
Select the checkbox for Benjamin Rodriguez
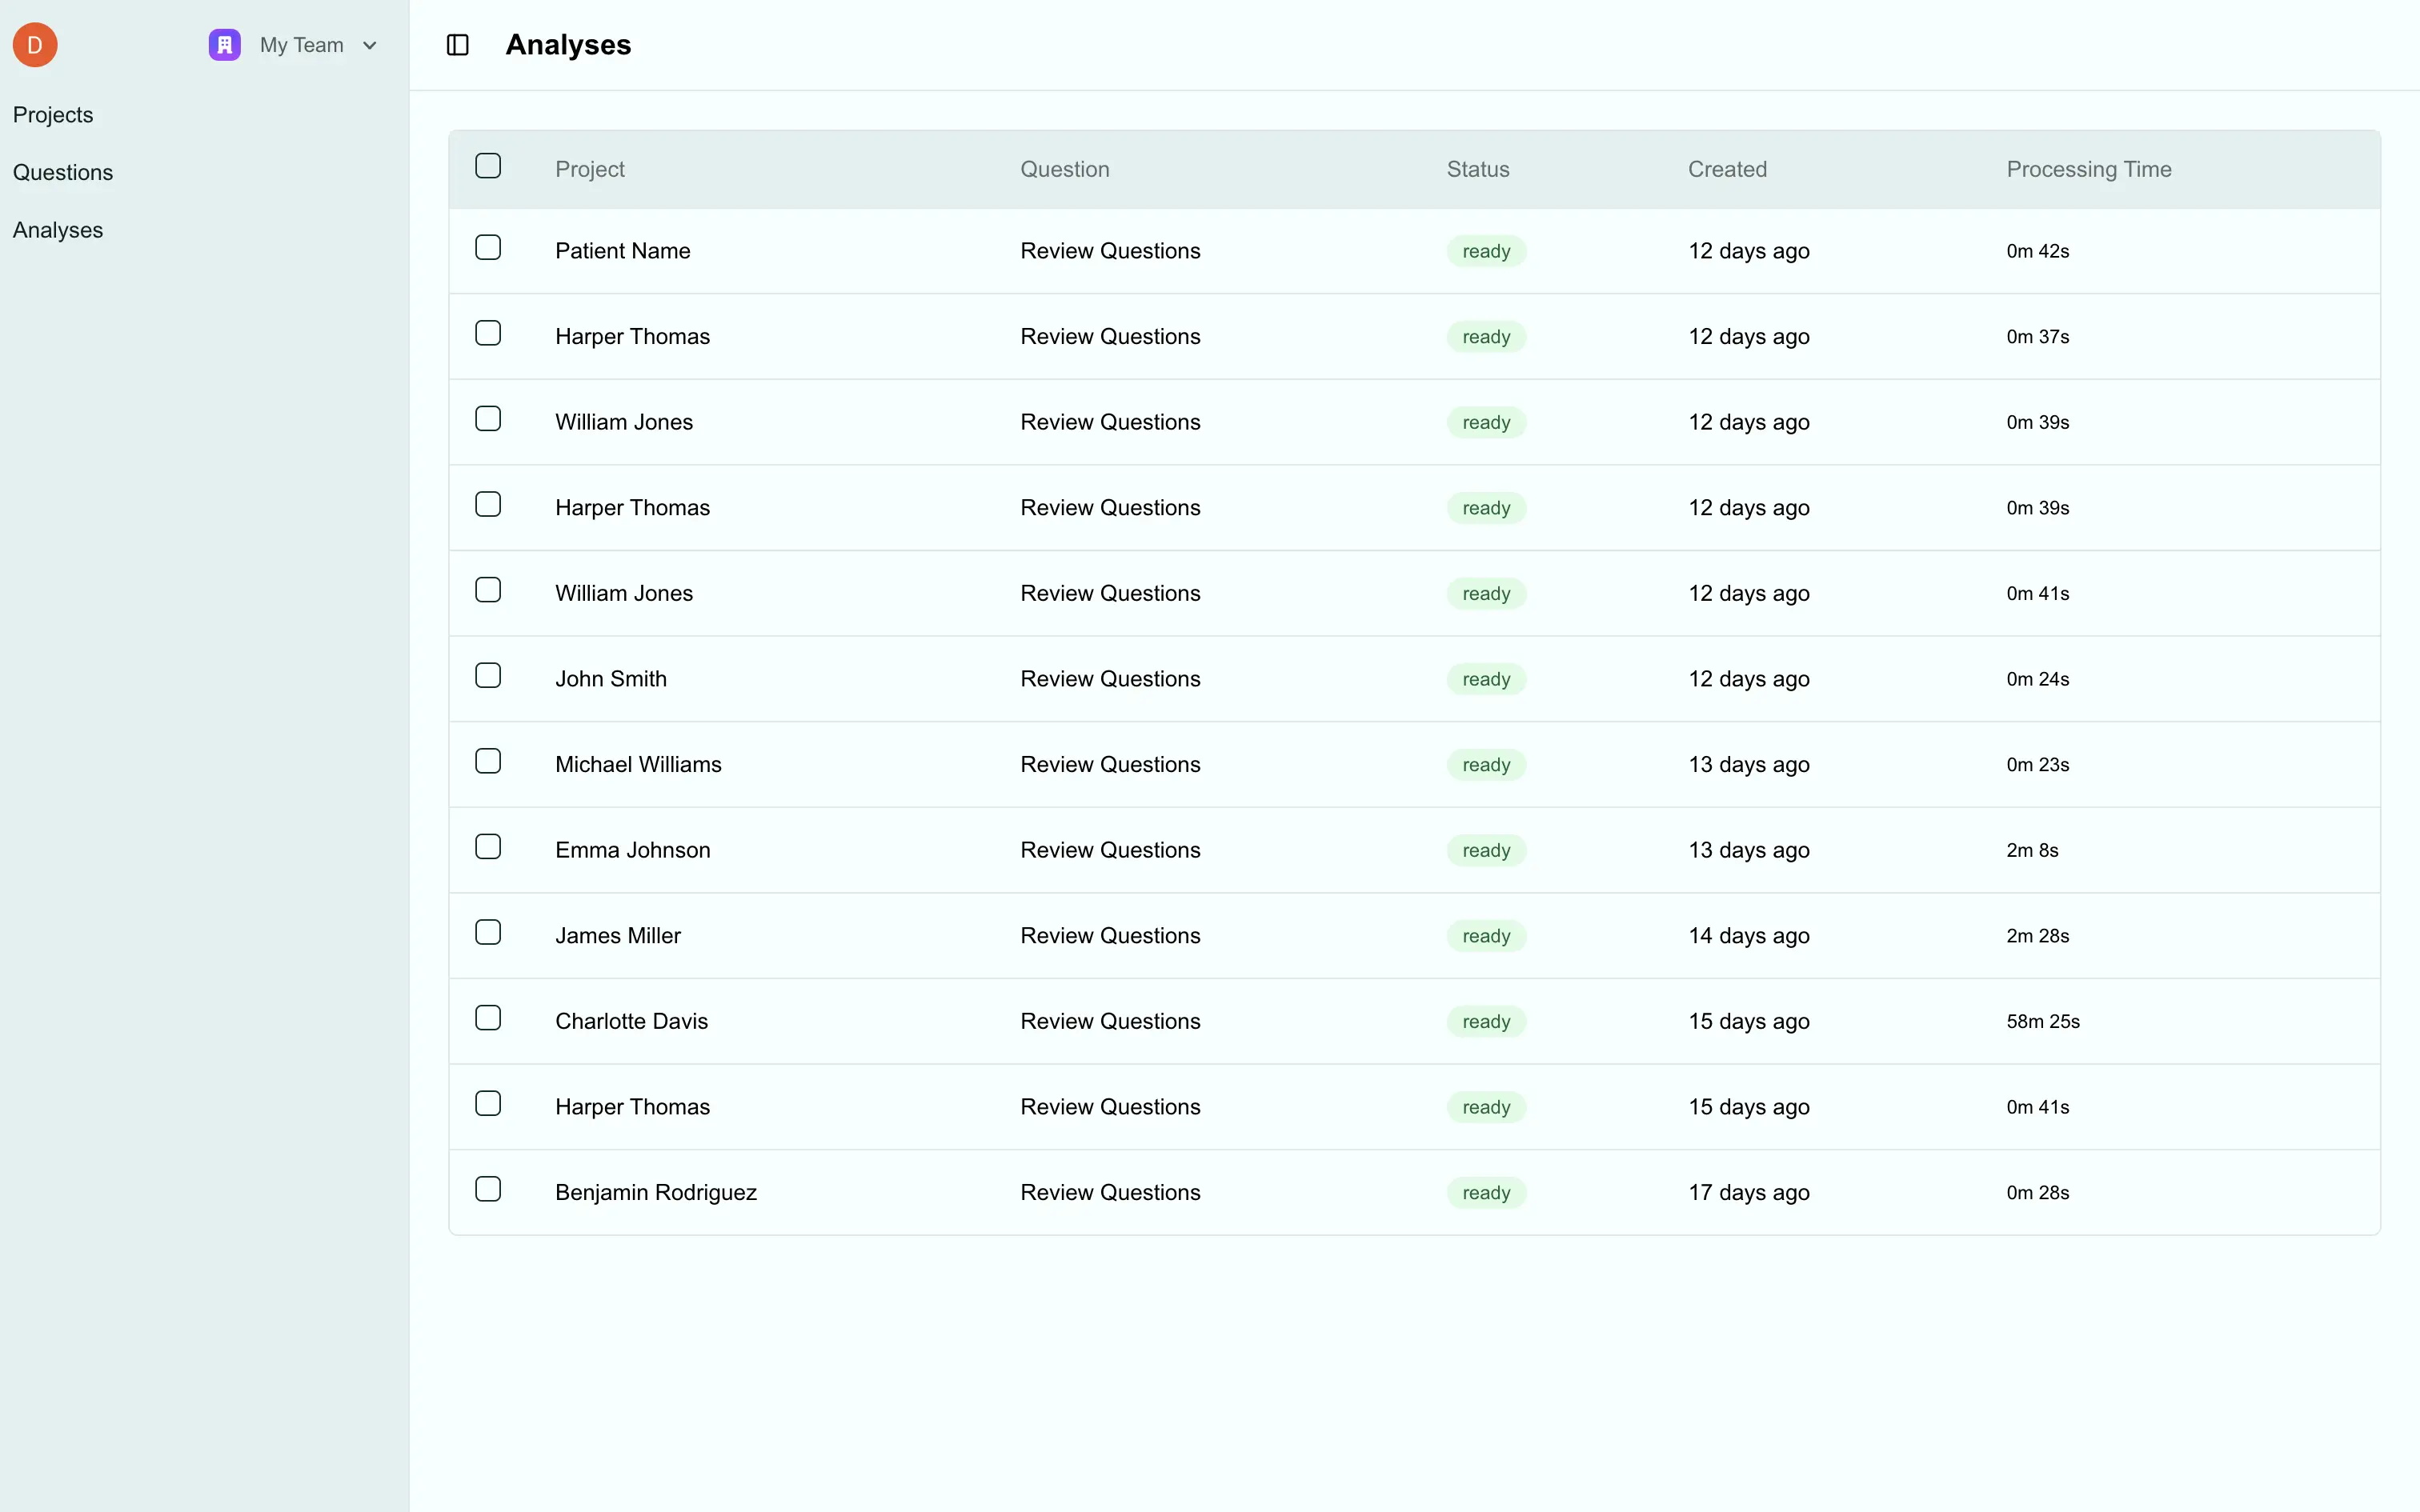pos(489,1188)
